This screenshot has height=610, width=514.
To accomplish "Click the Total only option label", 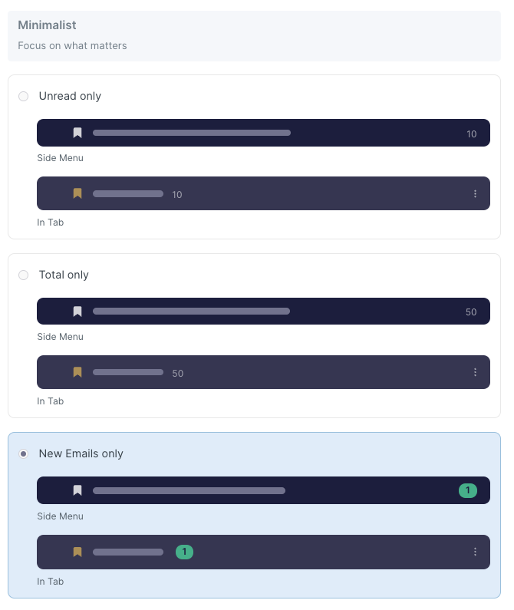I will coord(64,275).
